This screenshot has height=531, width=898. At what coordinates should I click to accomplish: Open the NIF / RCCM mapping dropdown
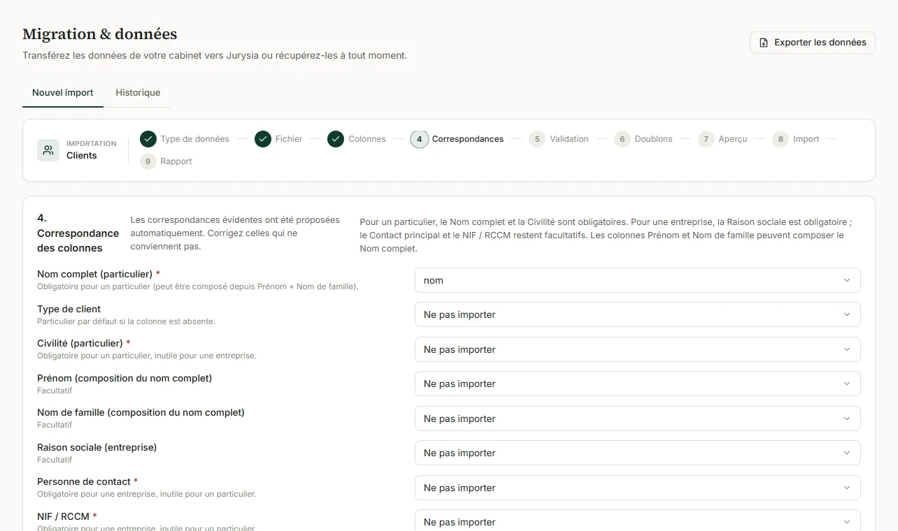pos(638,522)
